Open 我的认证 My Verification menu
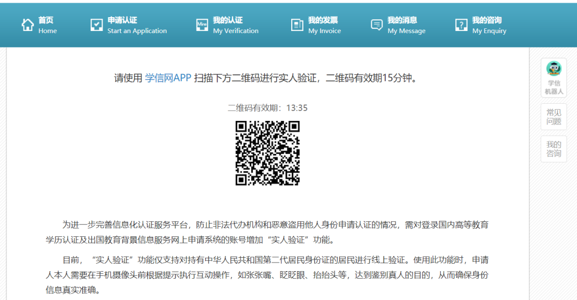 coord(227,25)
